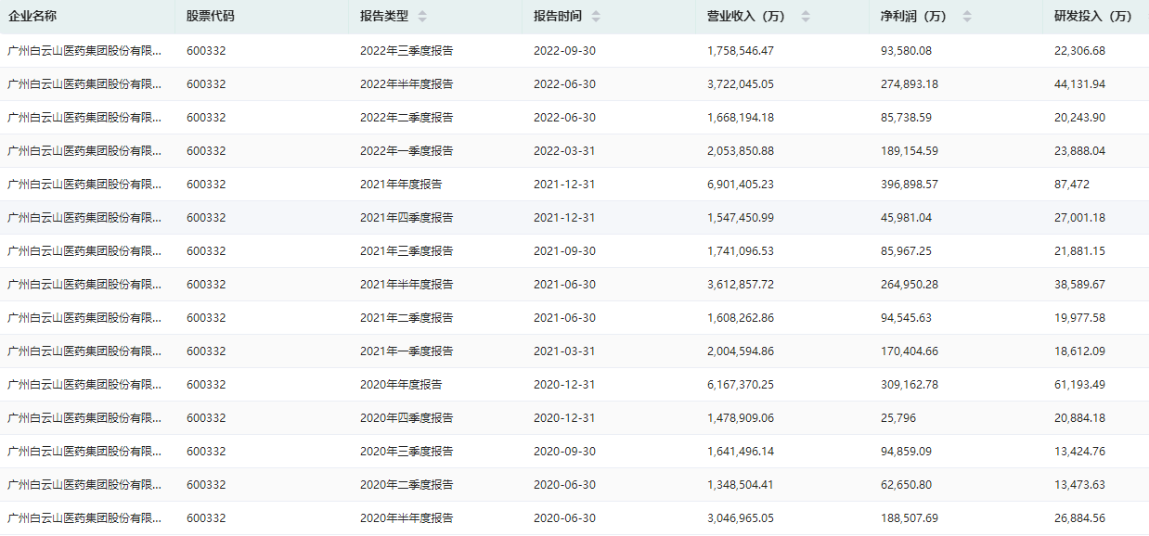Sort table by 营业收入 arrows icon

pyautogui.click(x=806, y=17)
